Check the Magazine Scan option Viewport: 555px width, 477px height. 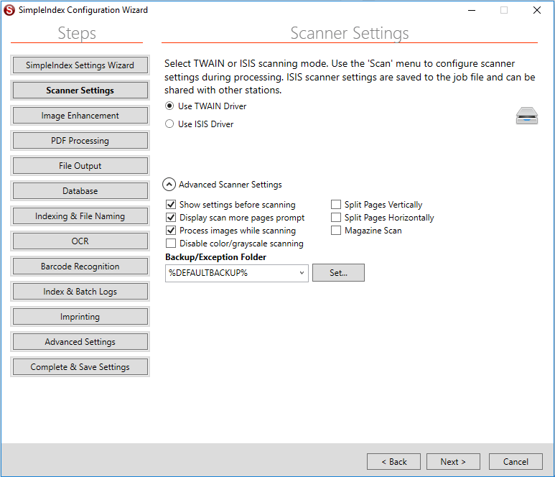336,231
